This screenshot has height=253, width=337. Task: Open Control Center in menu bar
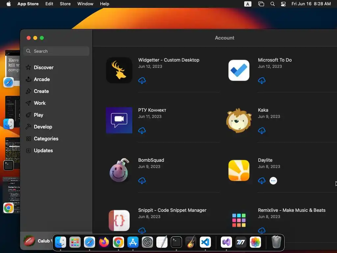[283, 4]
